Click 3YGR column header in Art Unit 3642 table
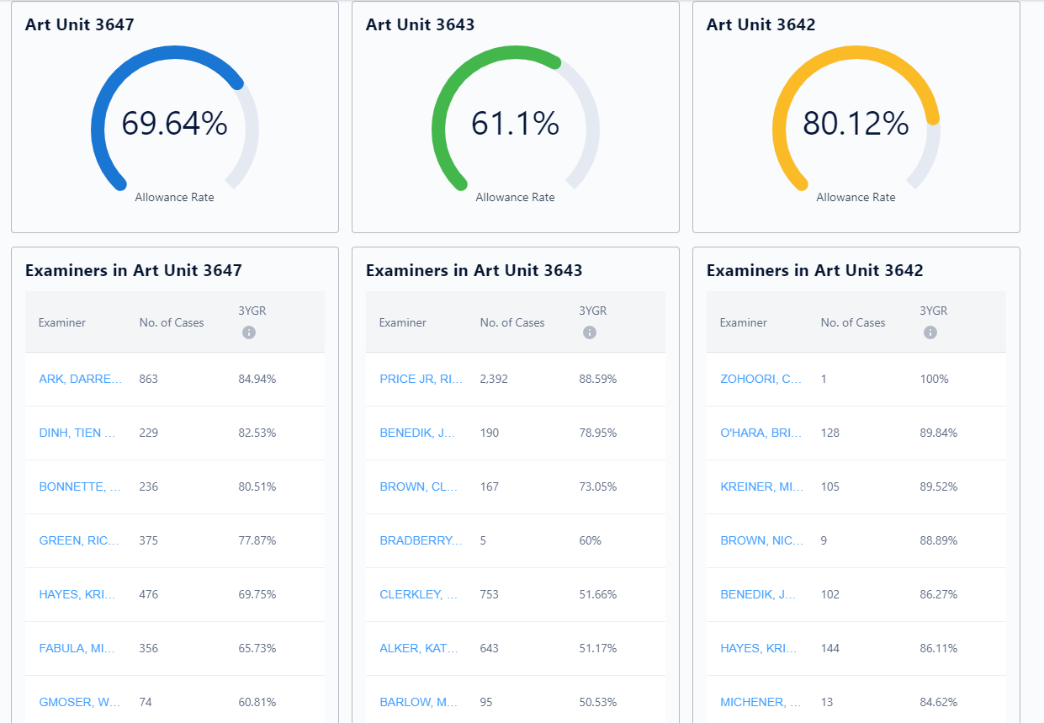The height and width of the screenshot is (723, 1044). coord(933,311)
